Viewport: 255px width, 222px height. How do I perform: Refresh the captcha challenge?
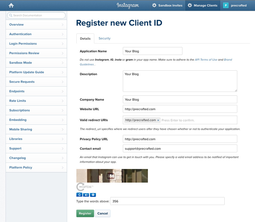coord(79,195)
